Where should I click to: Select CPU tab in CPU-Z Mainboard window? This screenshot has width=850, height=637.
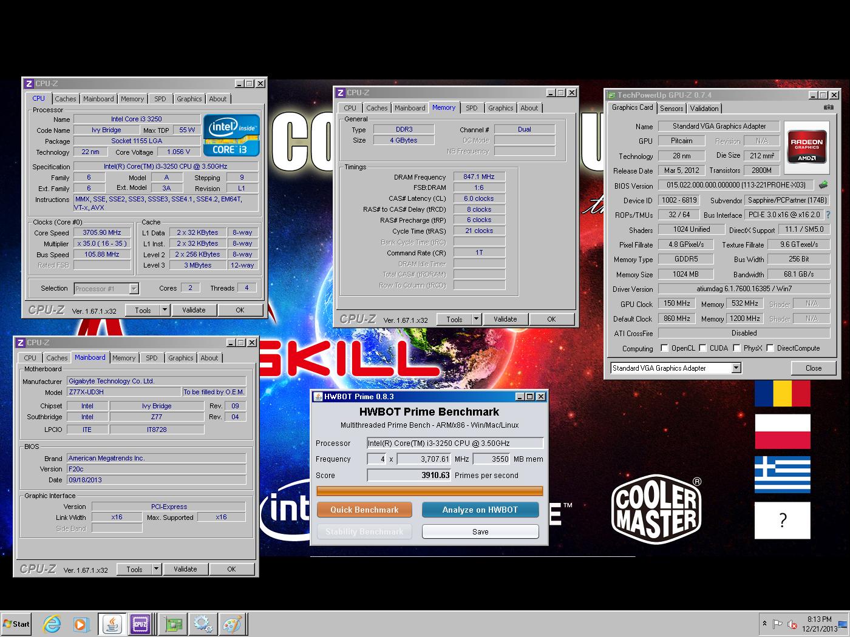pos(30,358)
